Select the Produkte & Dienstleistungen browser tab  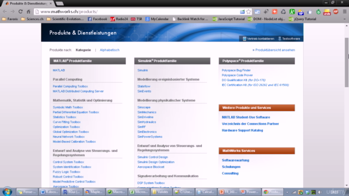click(x=28, y=4)
